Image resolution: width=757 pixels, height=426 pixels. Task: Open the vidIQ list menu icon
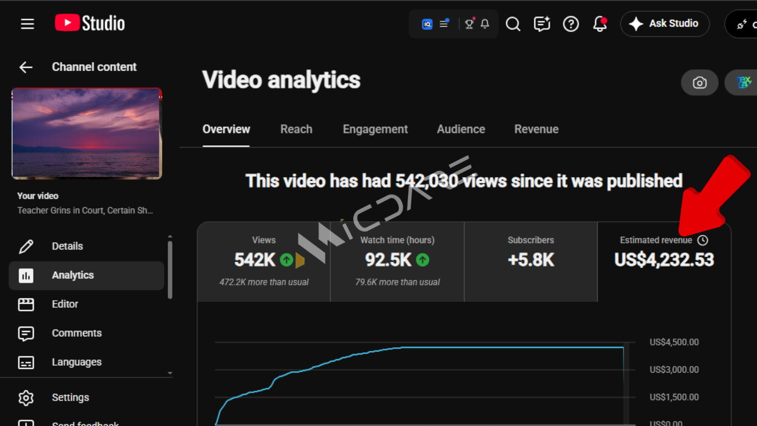[x=444, y=23]
